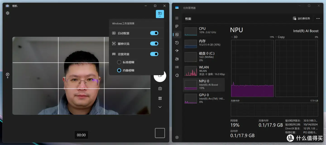Open Task Manager hamburger navigation menu
The width and height of the screenshot is (326, 145).
click(177, 18)
